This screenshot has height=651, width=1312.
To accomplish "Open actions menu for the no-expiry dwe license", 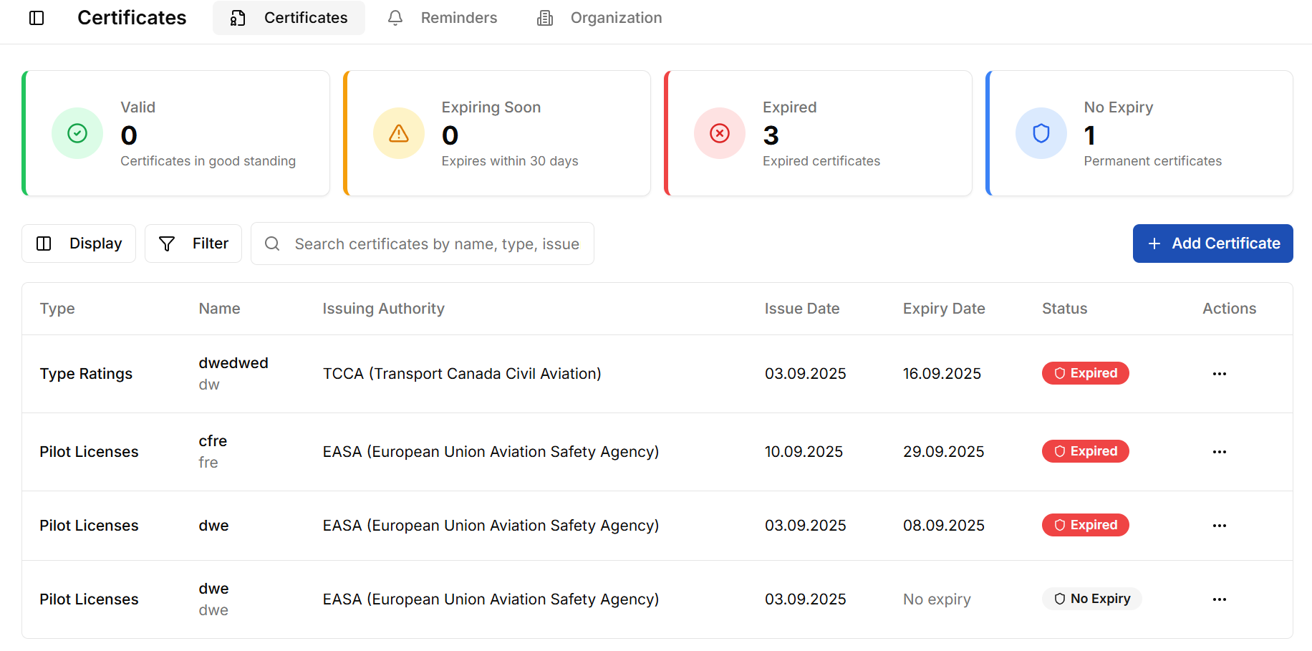I will pyautogui.click(x=1220, y=599).
